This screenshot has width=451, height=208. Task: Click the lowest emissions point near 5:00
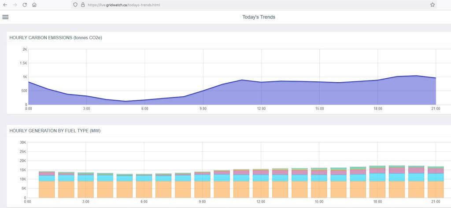pos(126,101)
